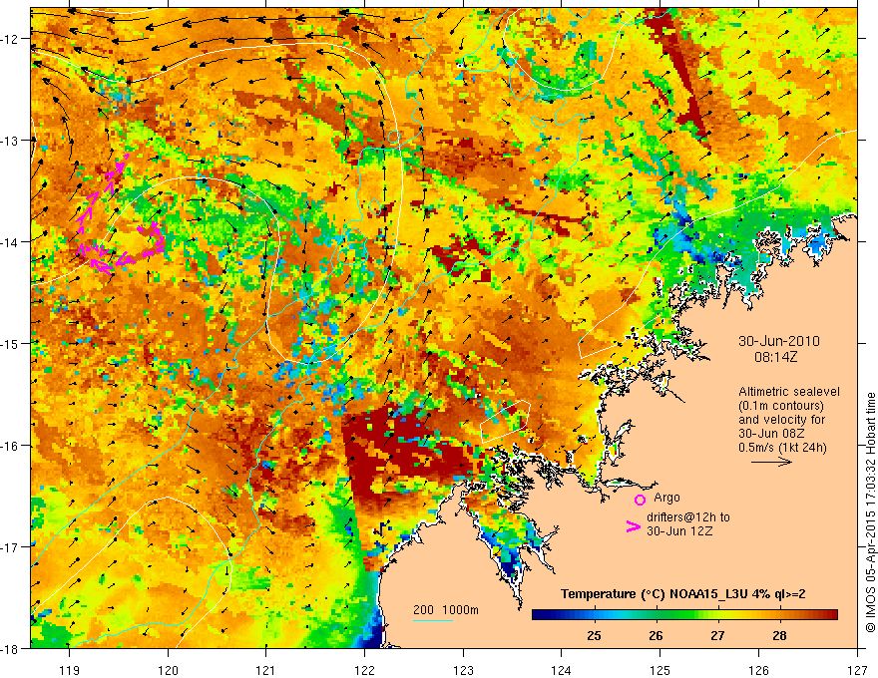This screenshot has height=678, width=878.
Task: Click the longitude axis label 123
Action: pos(463,670)
